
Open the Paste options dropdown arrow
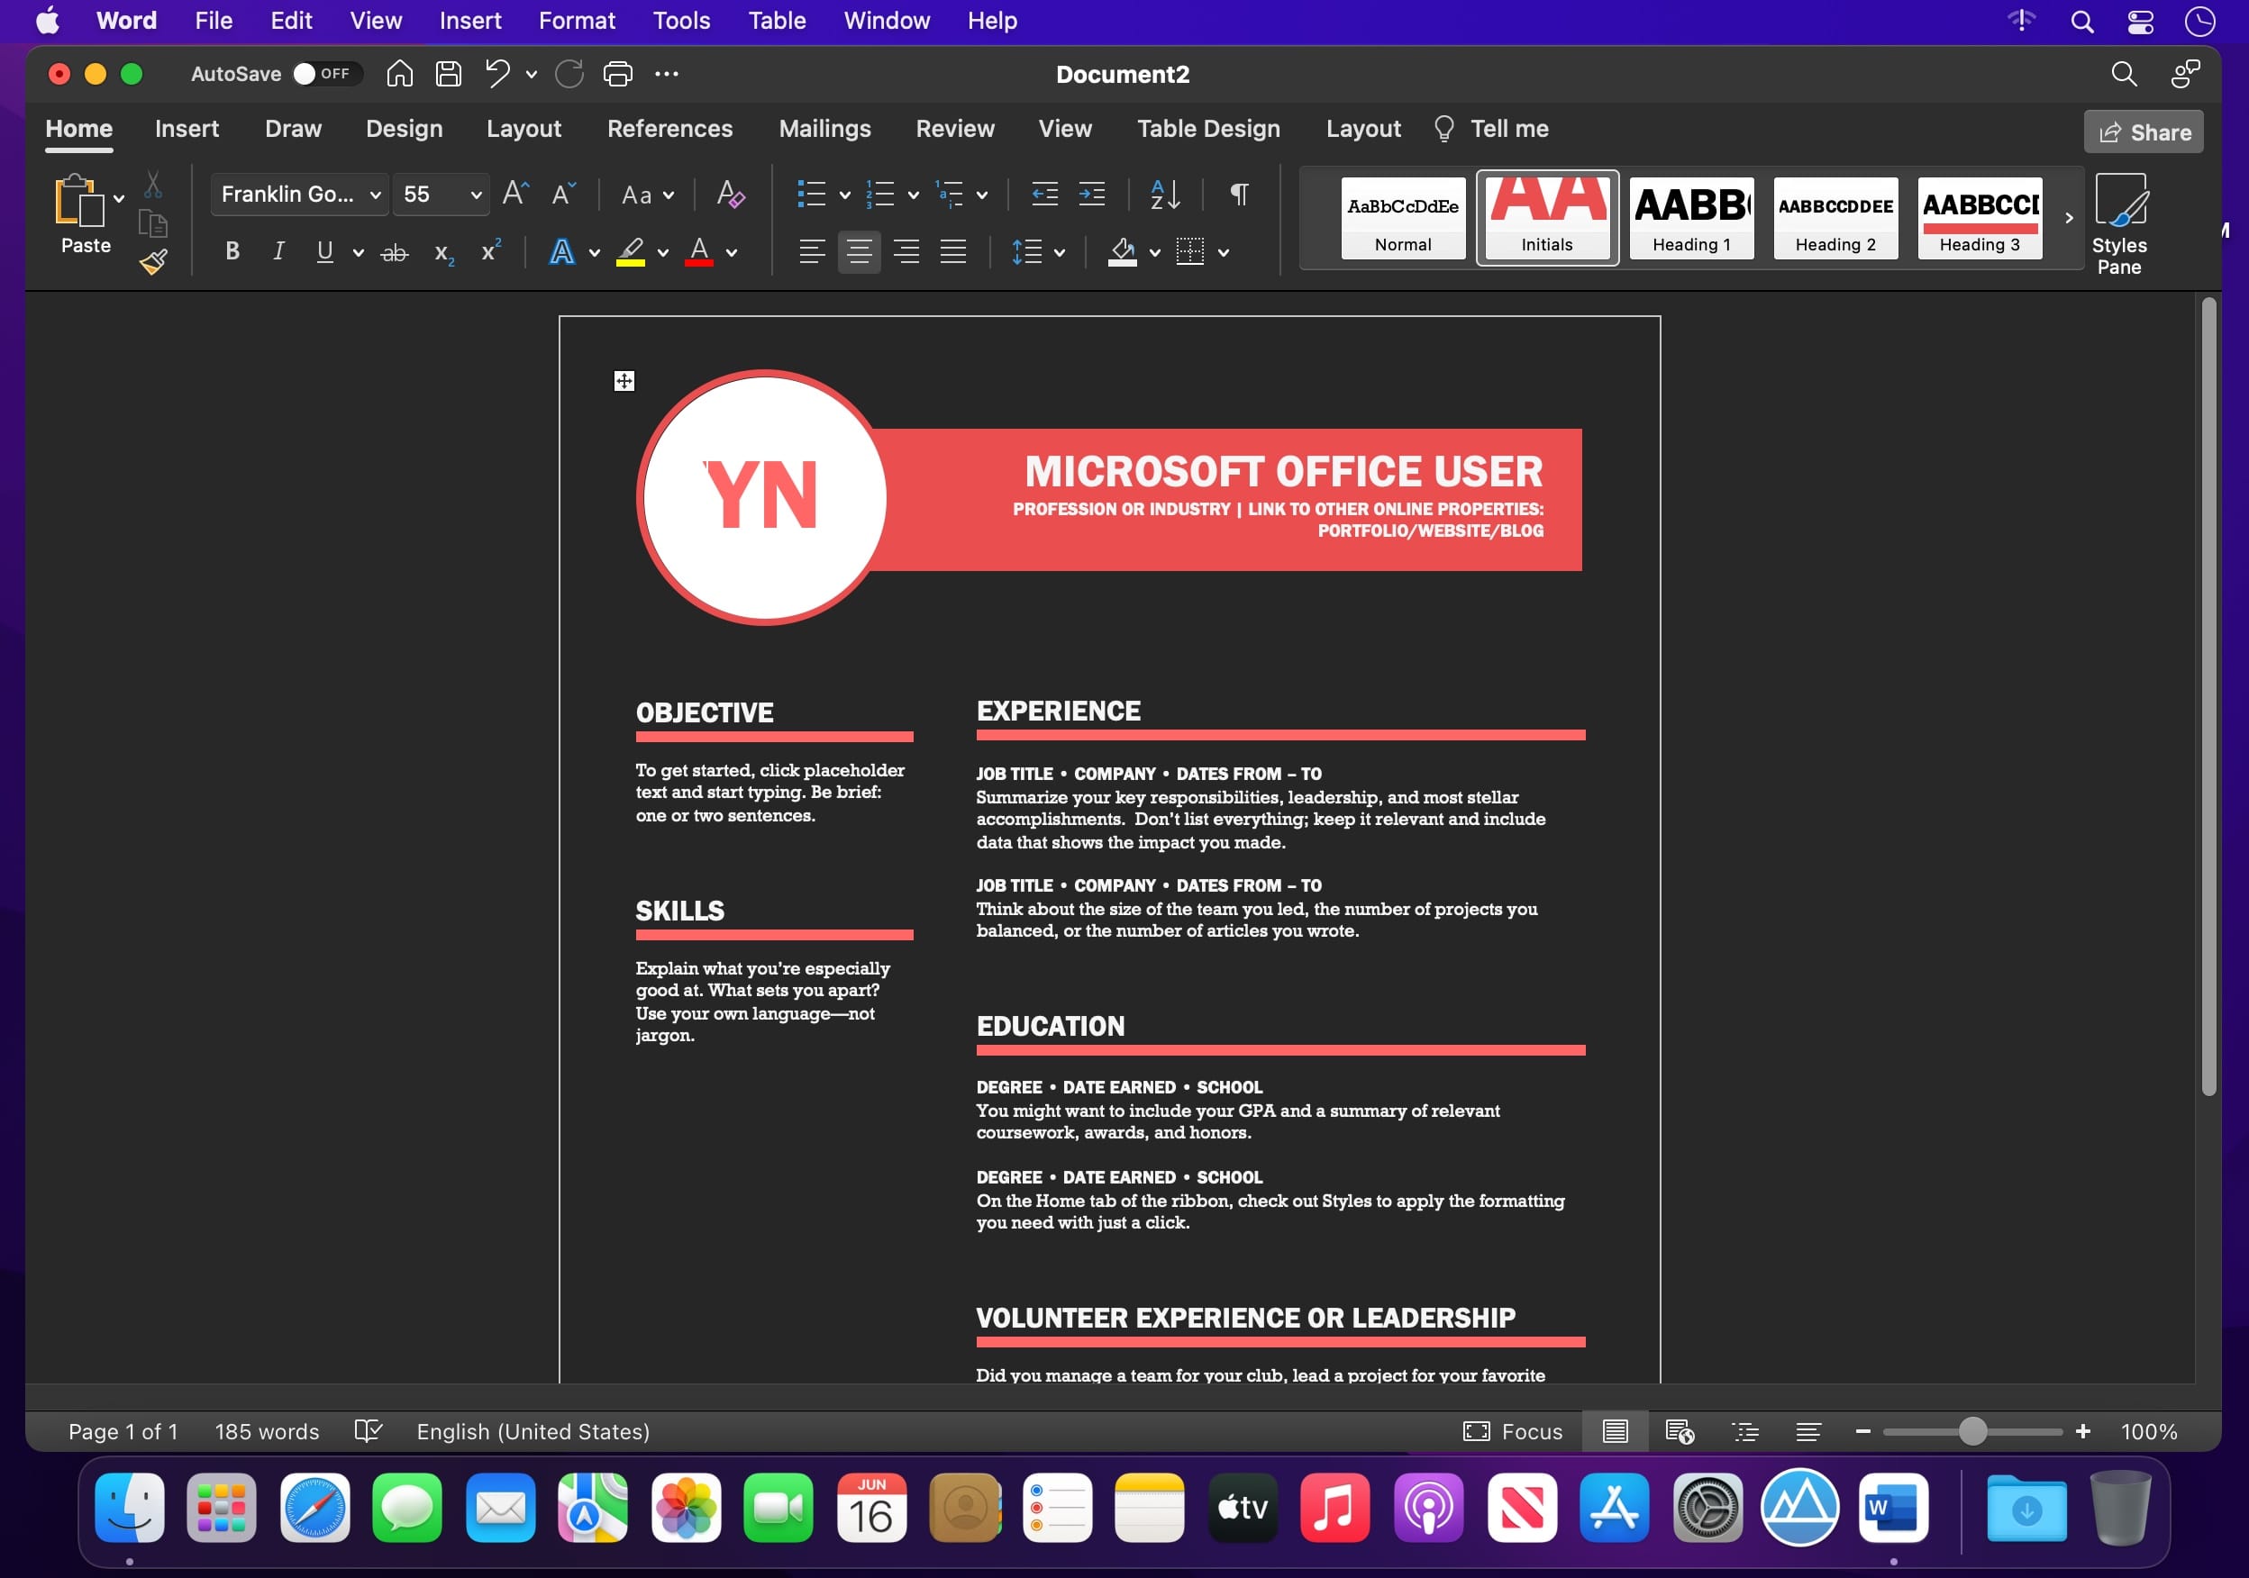[119, 198]
